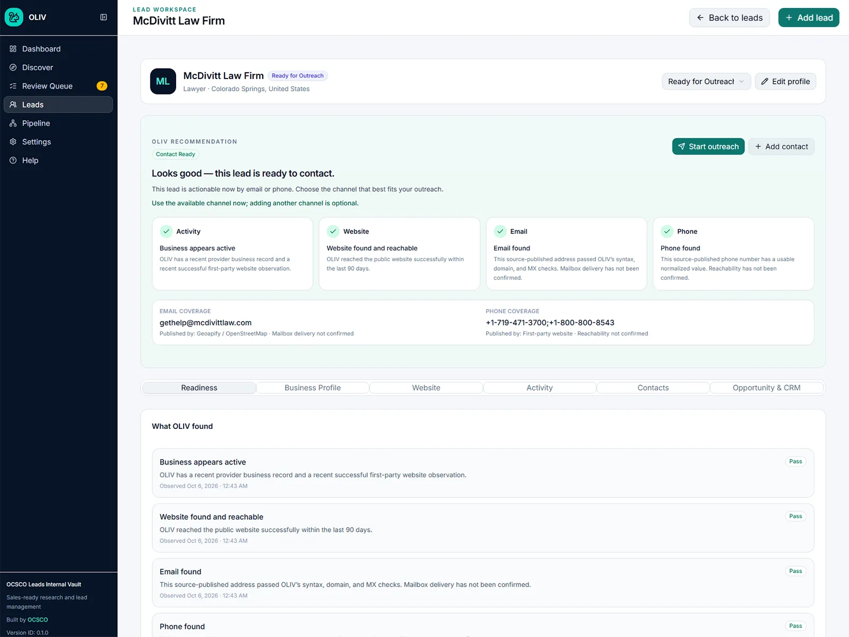Open Review Queue in the sidebar

click(58, 86)
